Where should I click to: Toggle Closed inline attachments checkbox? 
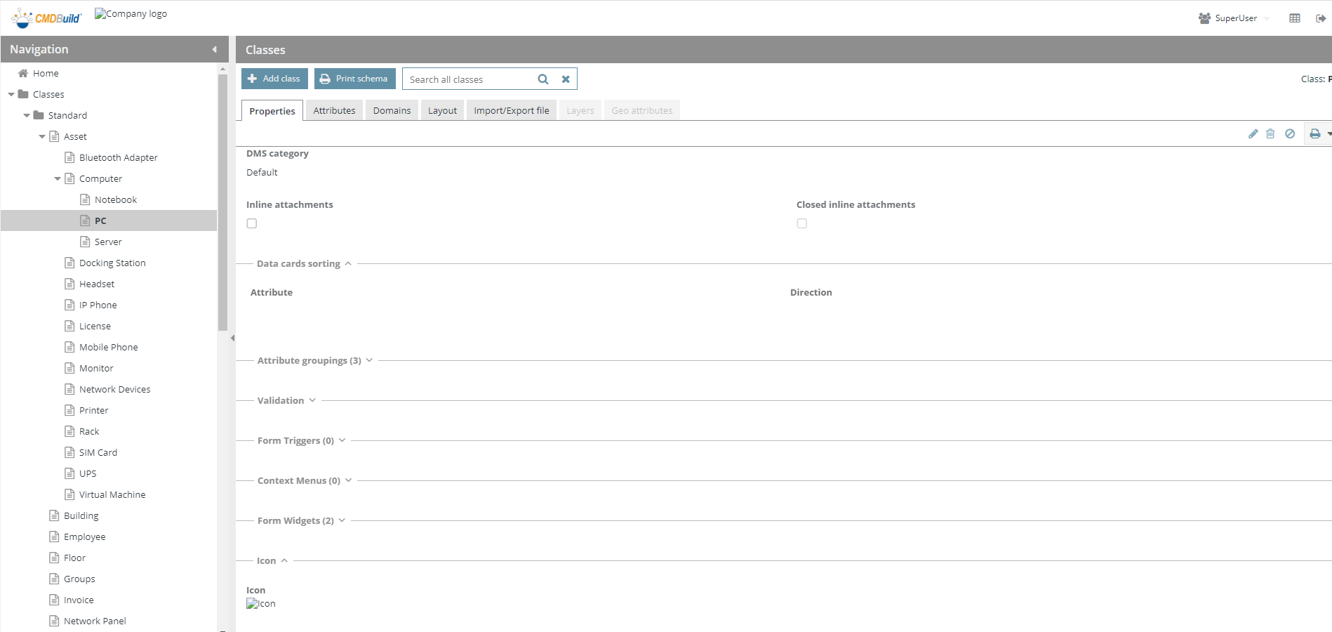(802, 223)
